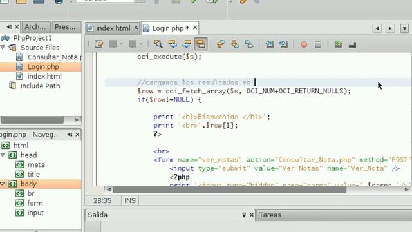Select the head node in Navigator
This screenshot has height=232, width=412.
[28, 155]
